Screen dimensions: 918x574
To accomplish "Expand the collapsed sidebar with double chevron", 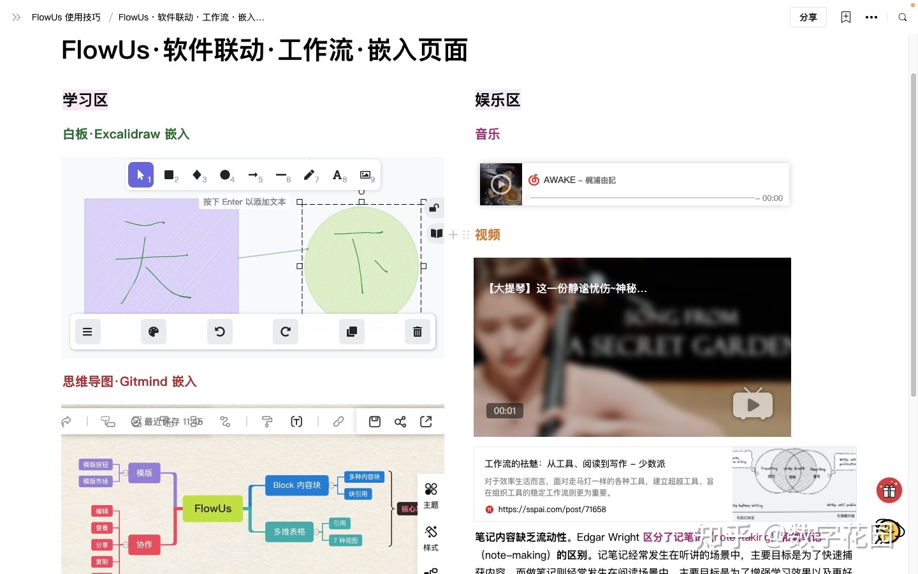I will coord(17,17).
